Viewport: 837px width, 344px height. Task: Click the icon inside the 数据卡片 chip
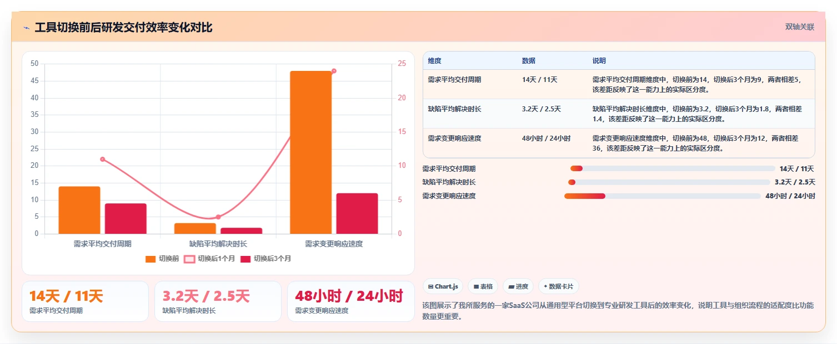coord(545,287)
